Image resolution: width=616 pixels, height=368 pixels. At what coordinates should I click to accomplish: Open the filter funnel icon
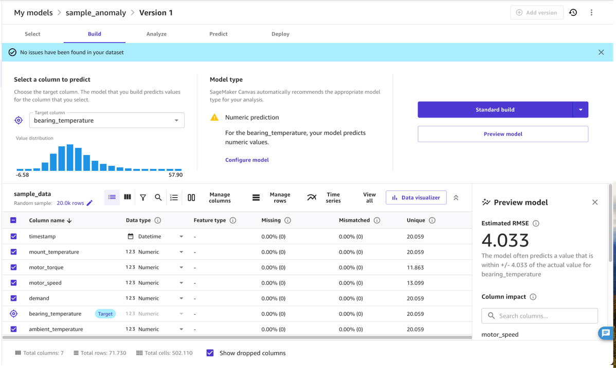(x=143, y=198)
